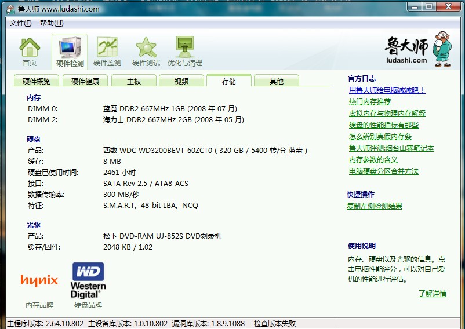Switch to 硬件概览 tab

pos(37,81)
